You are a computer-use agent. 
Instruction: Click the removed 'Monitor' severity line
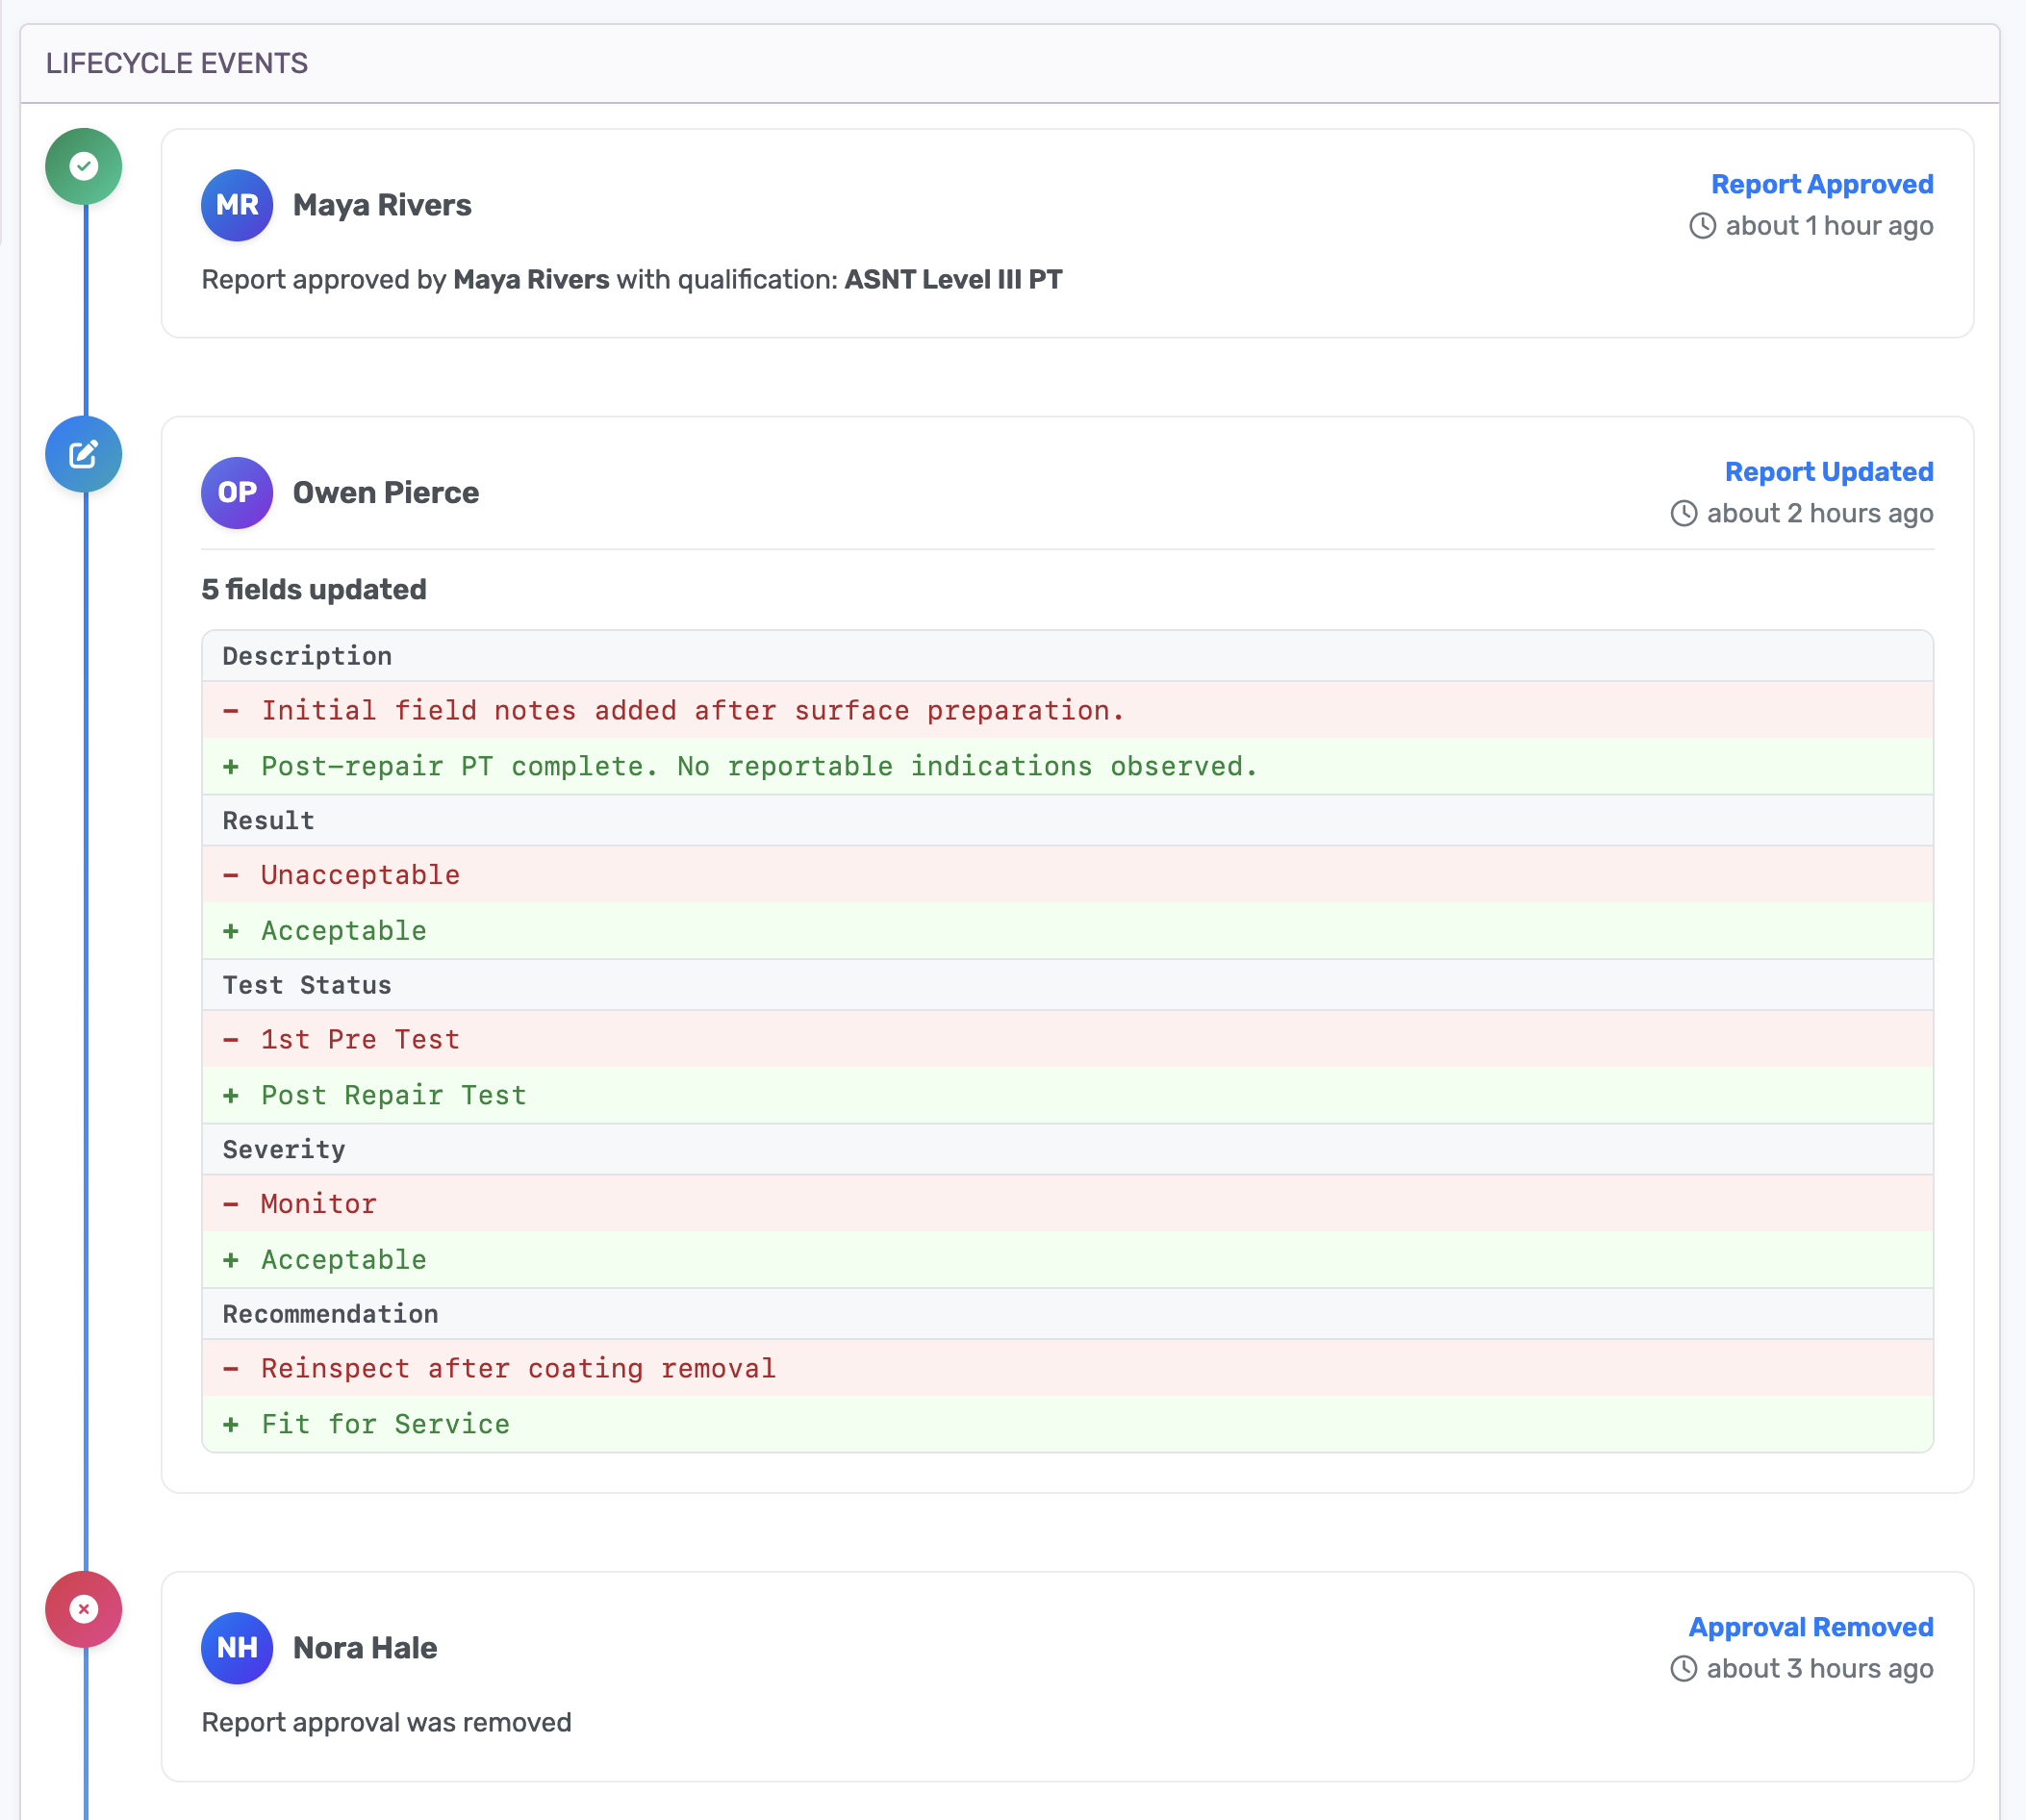(1067, 1203)
